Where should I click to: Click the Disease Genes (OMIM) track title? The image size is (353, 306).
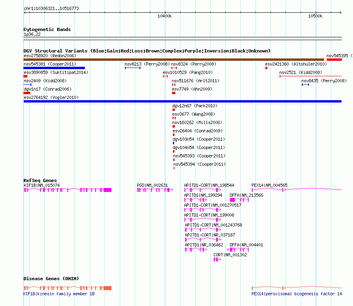coord(51,279)
